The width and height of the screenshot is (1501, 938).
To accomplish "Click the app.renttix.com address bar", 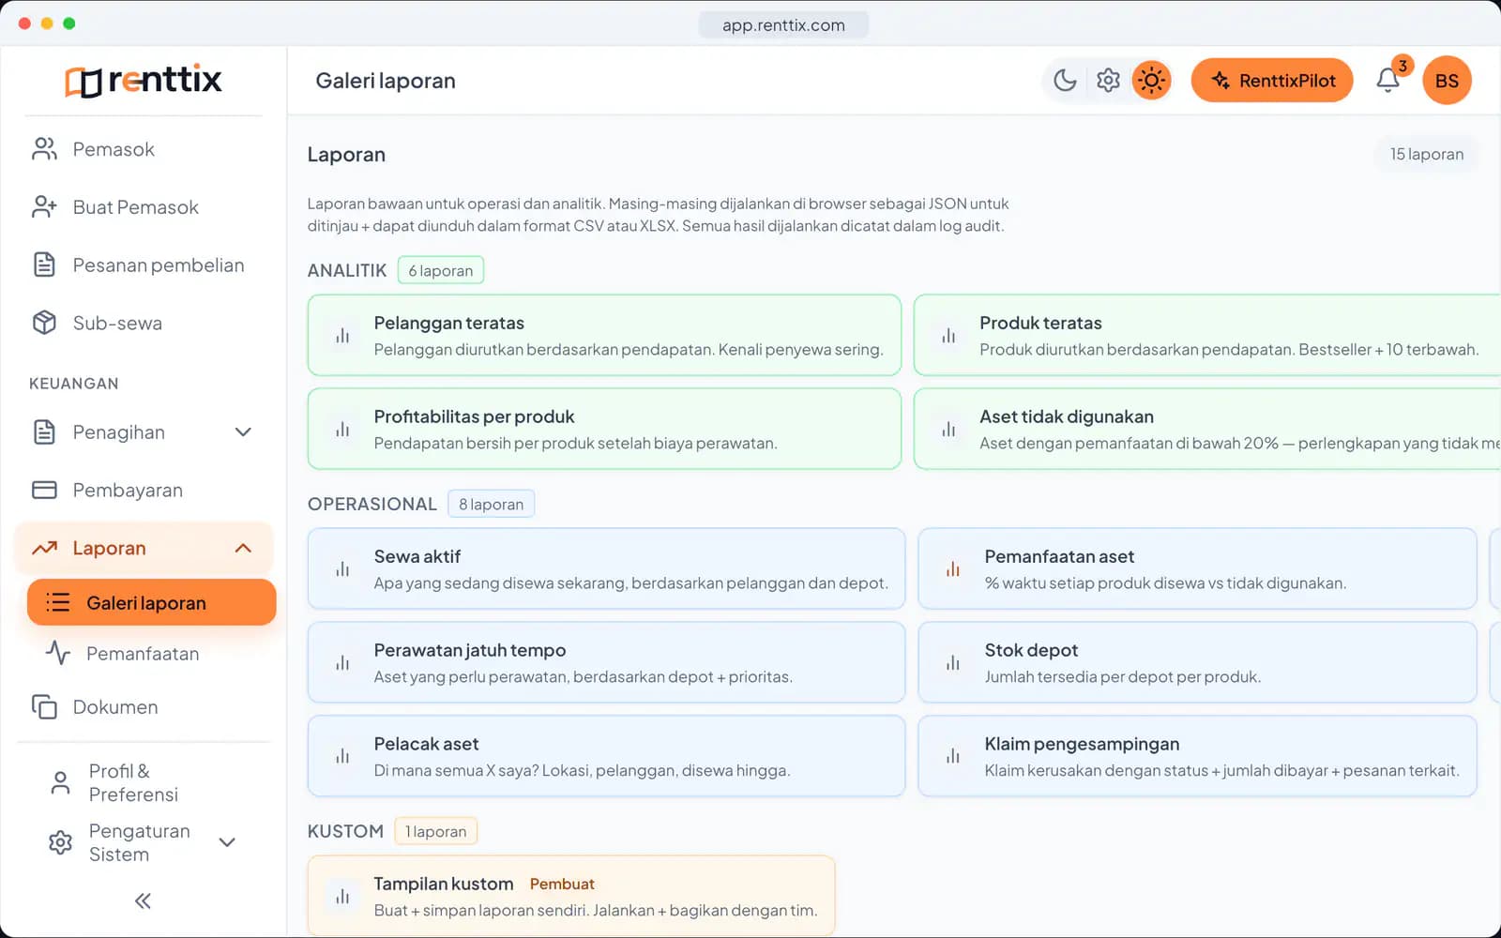I will tap(783, 25).
